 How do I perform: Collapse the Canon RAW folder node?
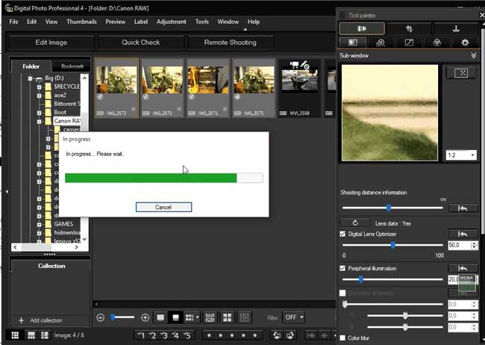point(40,122)
